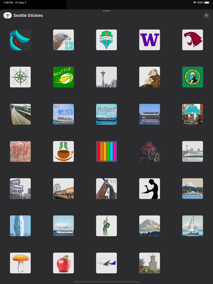Tap the 1:48 PM clock
The image size is (213, 284).
coord(8,2)
